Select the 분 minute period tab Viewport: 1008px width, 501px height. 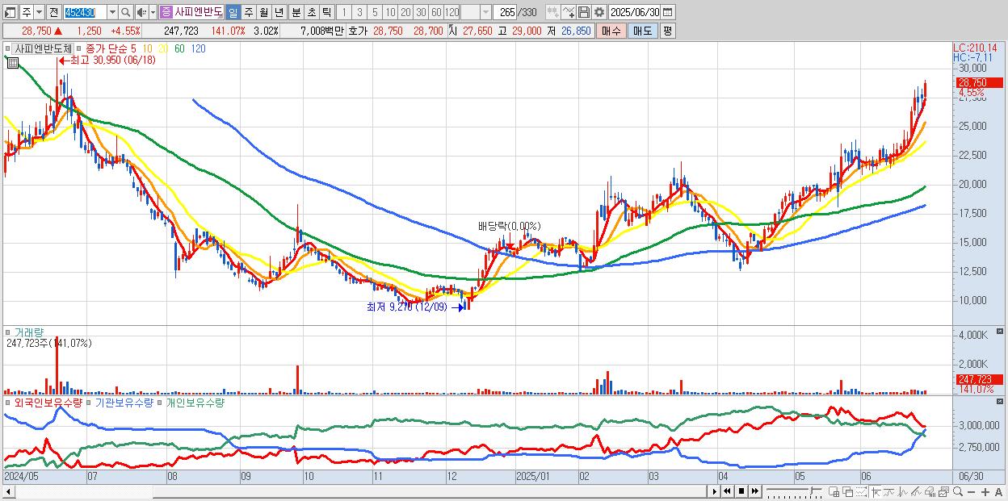click(x=296, y=12)
